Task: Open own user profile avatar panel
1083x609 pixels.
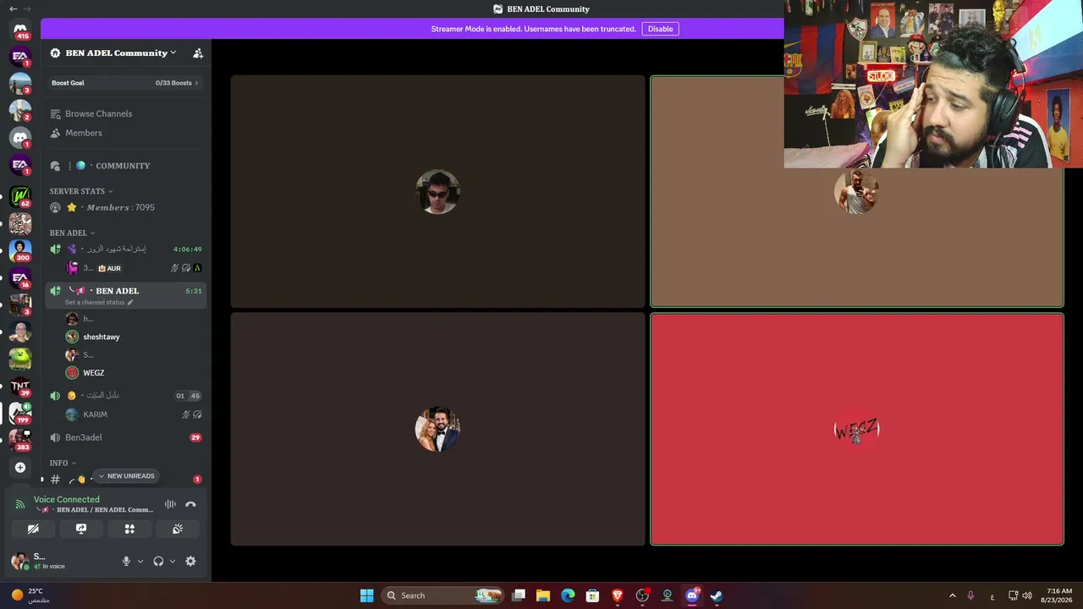Action: point(19,561)
